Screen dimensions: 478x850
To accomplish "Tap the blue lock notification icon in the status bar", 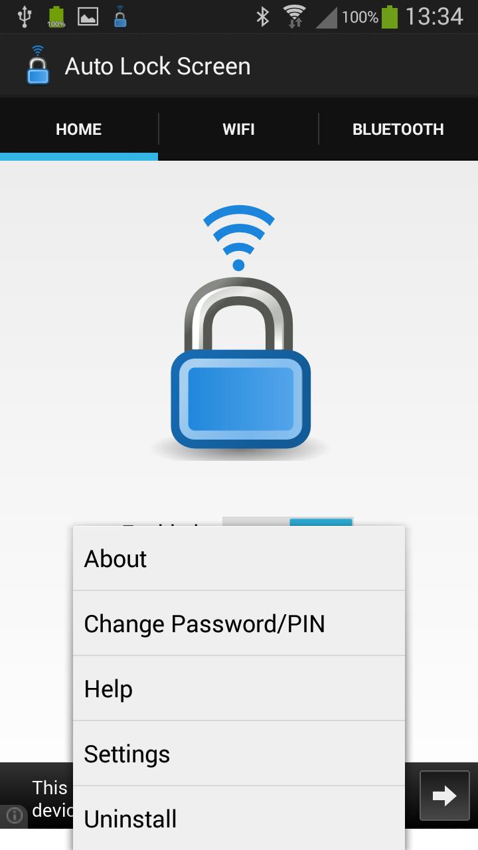I will point(119,17).
